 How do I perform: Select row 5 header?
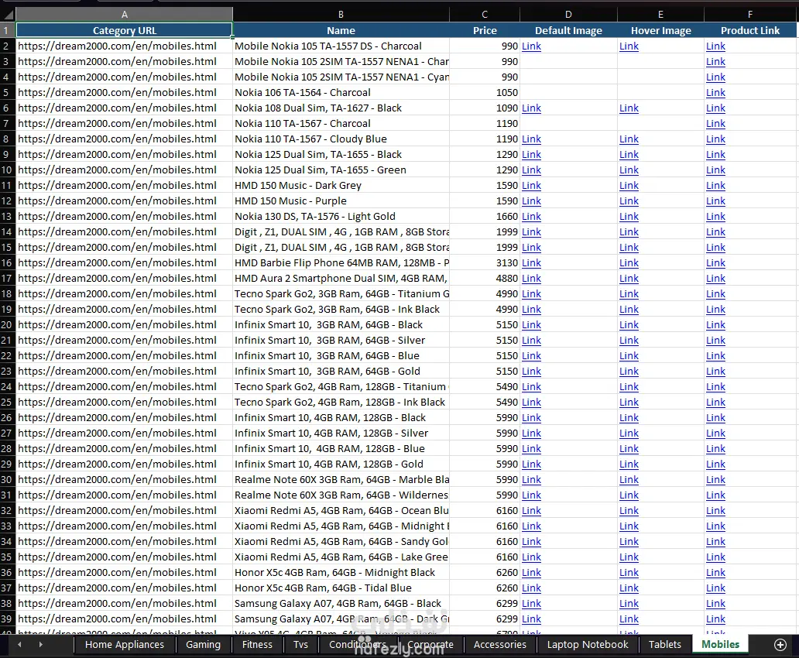(7, 92)
